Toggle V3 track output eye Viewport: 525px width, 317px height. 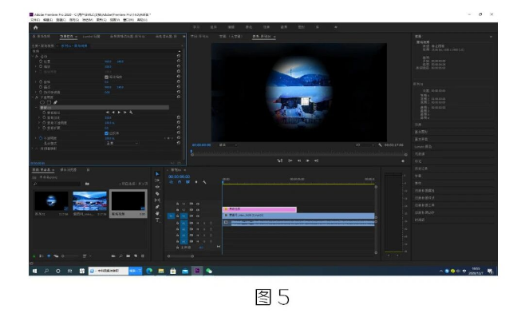198,204
